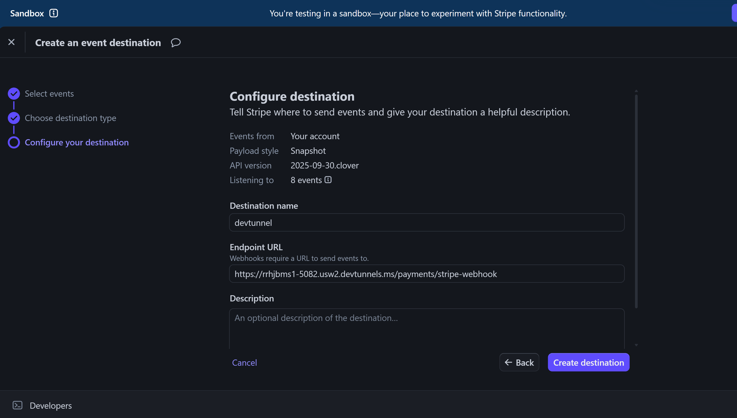Viewport: 737px width, 418px height.
Task: Click the Select events step checkmark
Action: (14, 93)
